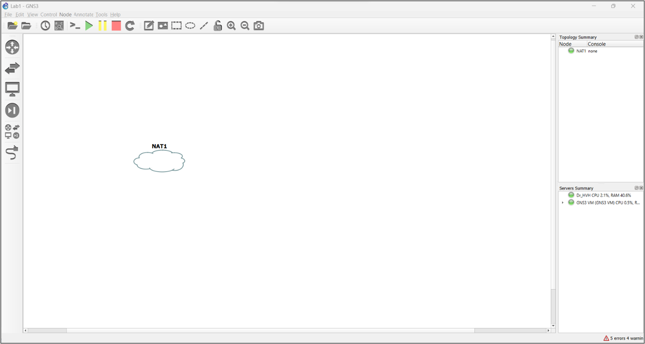Stop all nodes with red square
The width and height of the screenshot is (645, 344).
(x=116, y=26)
